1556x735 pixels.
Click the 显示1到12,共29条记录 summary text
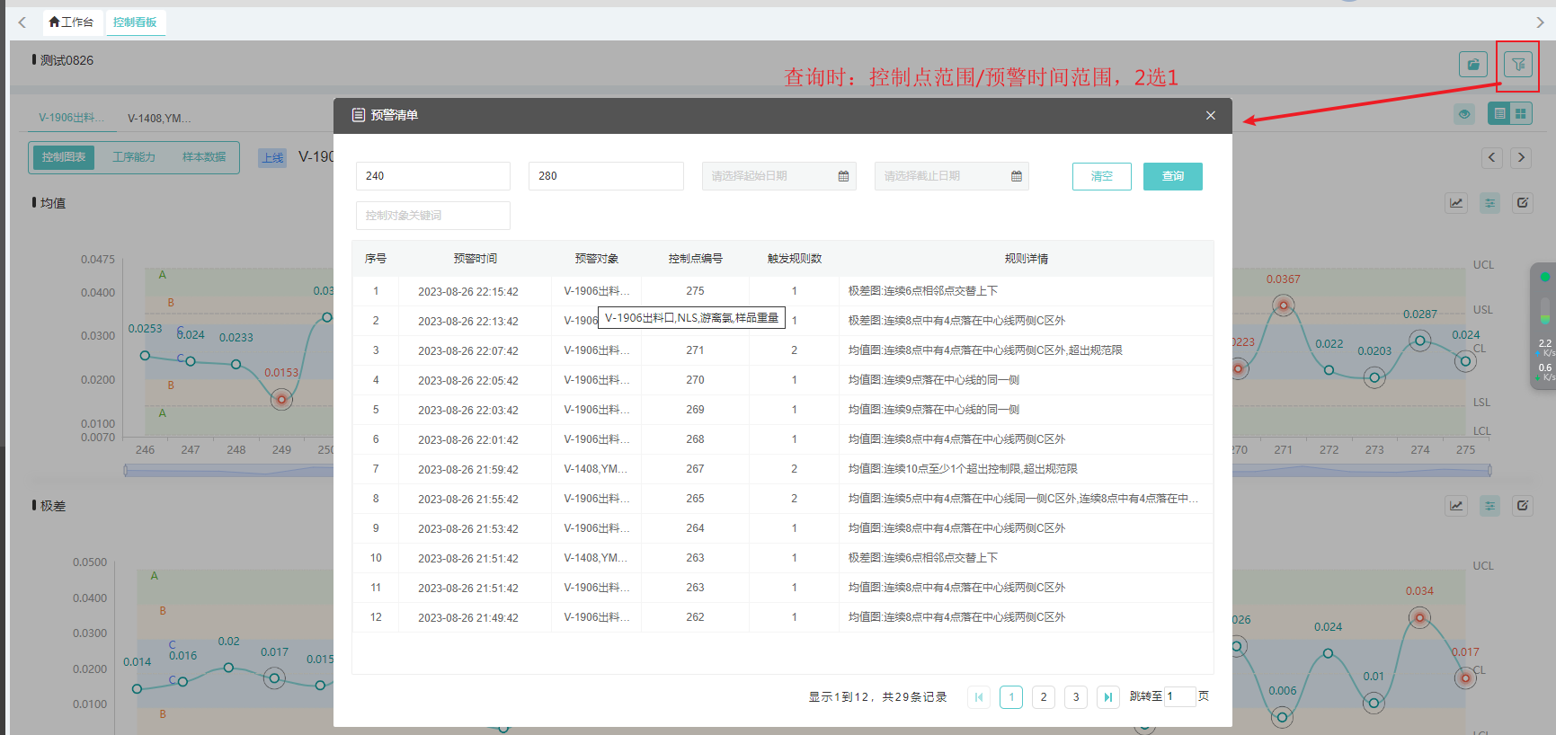pos(878,697)
